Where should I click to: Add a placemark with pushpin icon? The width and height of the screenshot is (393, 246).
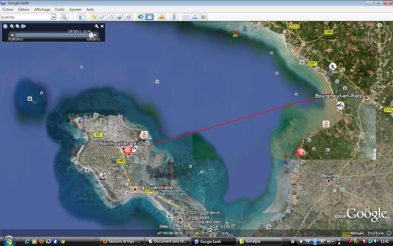94,17
